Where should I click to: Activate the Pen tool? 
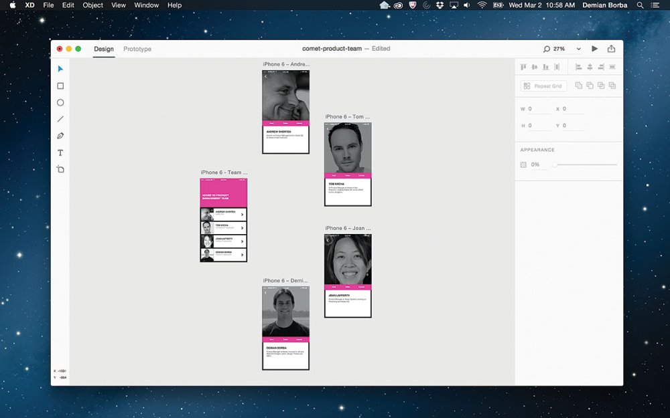(x=60, y=136)
